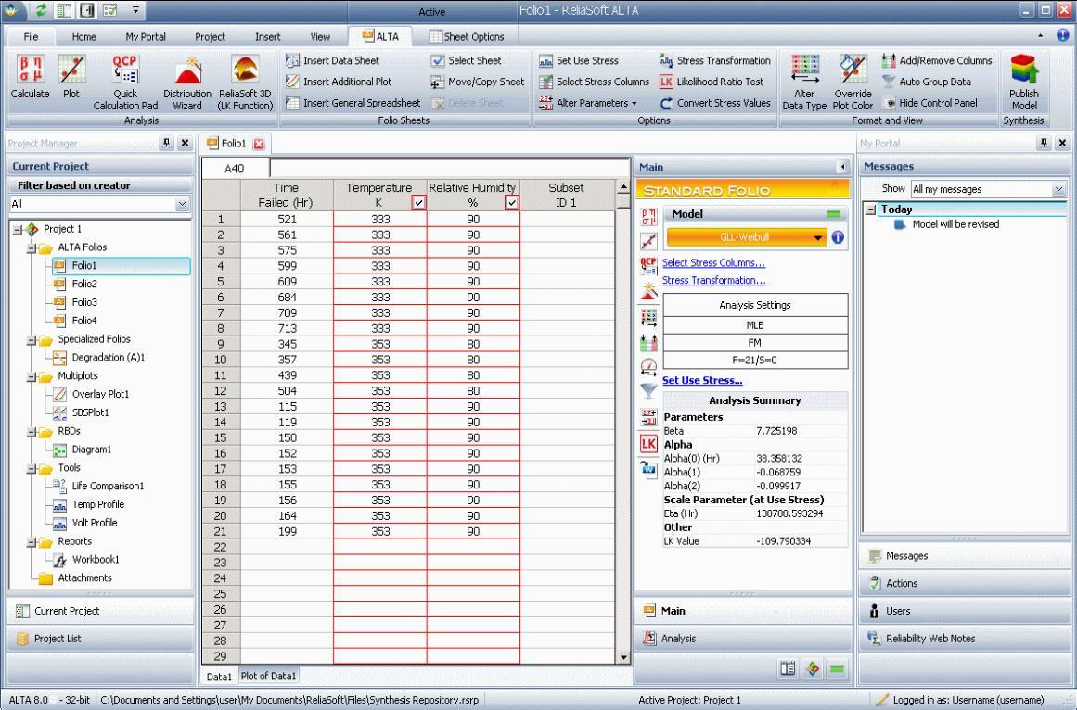Click the Publish Model icon
The height and width of the screenshot is (710, 1077).
click(1023, 82)
